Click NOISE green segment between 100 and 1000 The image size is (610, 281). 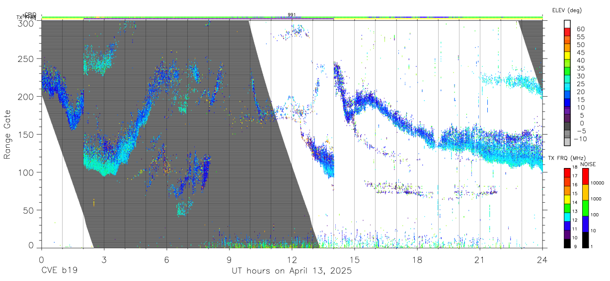tap(585, 208)
